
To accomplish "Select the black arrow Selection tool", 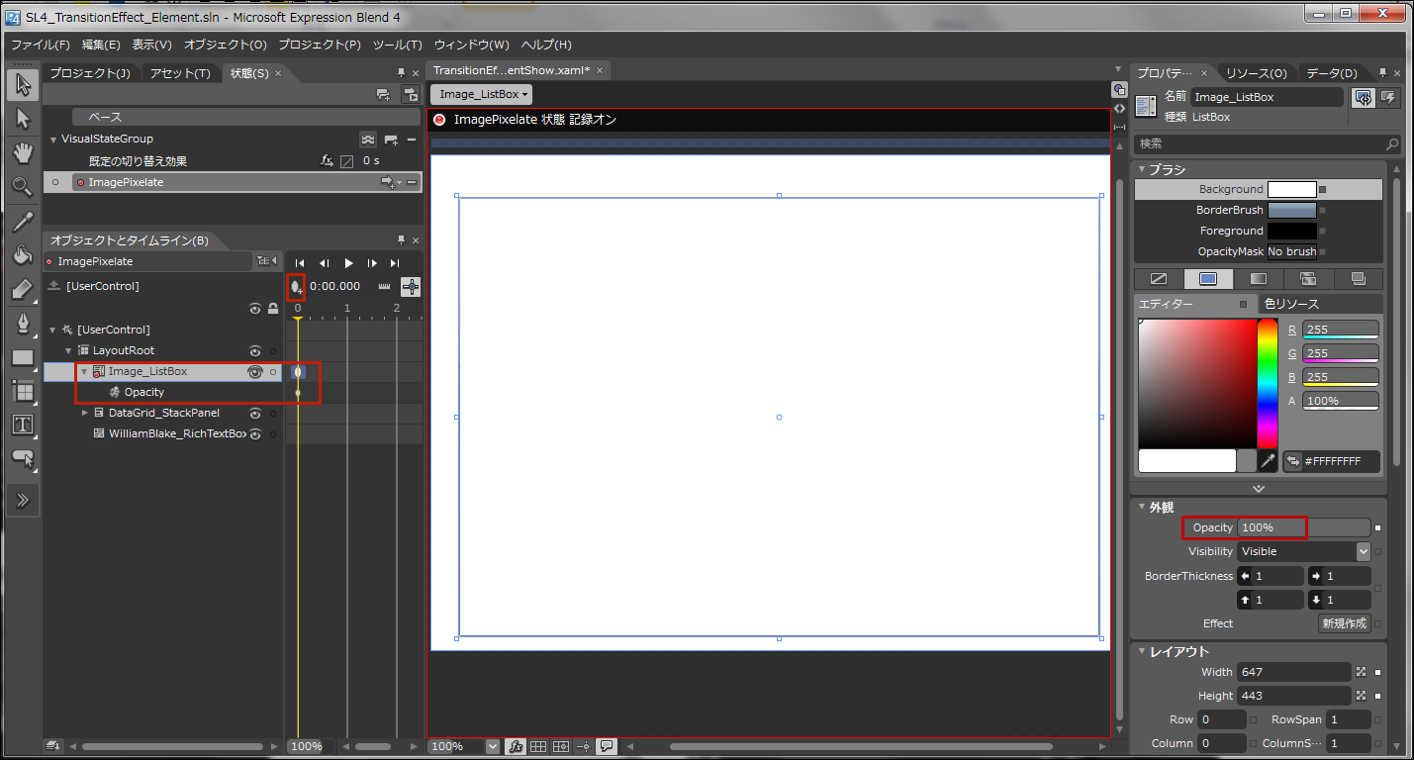I will (x=23, y=85).
